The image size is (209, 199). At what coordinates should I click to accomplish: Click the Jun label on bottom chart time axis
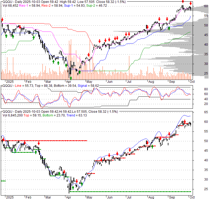110,197
